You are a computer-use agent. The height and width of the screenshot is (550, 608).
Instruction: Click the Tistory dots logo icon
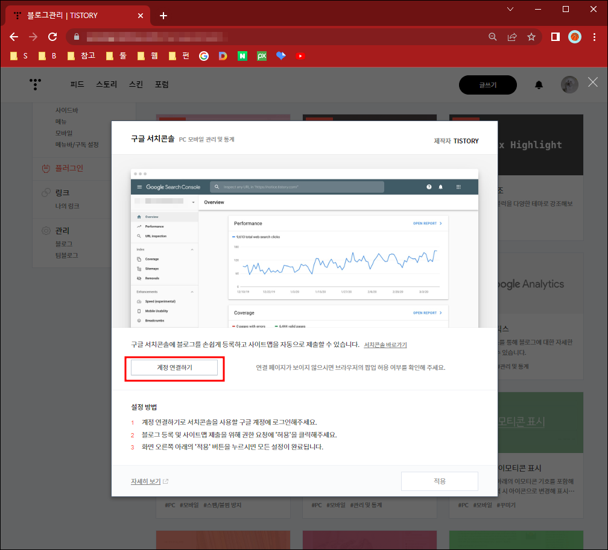point(35,84)
